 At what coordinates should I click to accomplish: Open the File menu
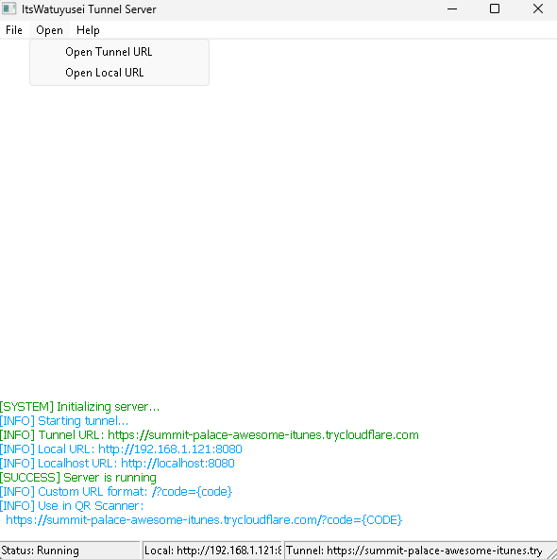click(14, 30)
